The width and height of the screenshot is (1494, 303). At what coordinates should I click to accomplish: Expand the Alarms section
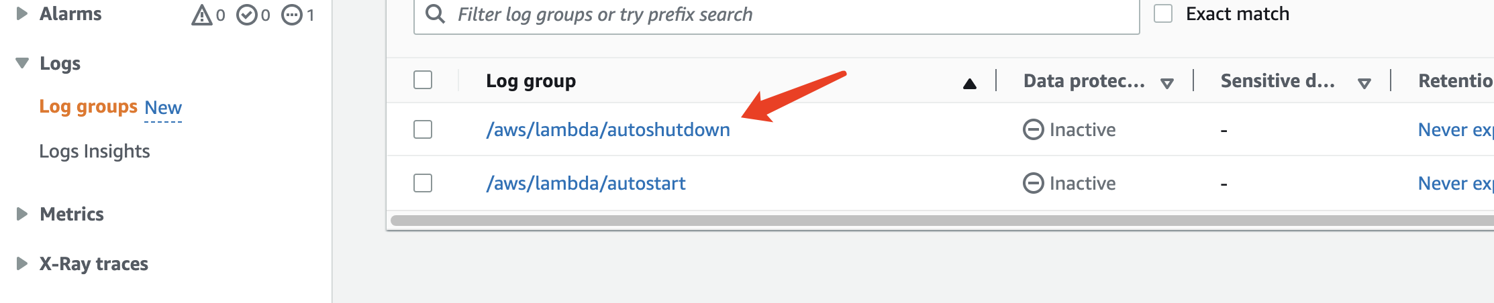tap(21, 13)
